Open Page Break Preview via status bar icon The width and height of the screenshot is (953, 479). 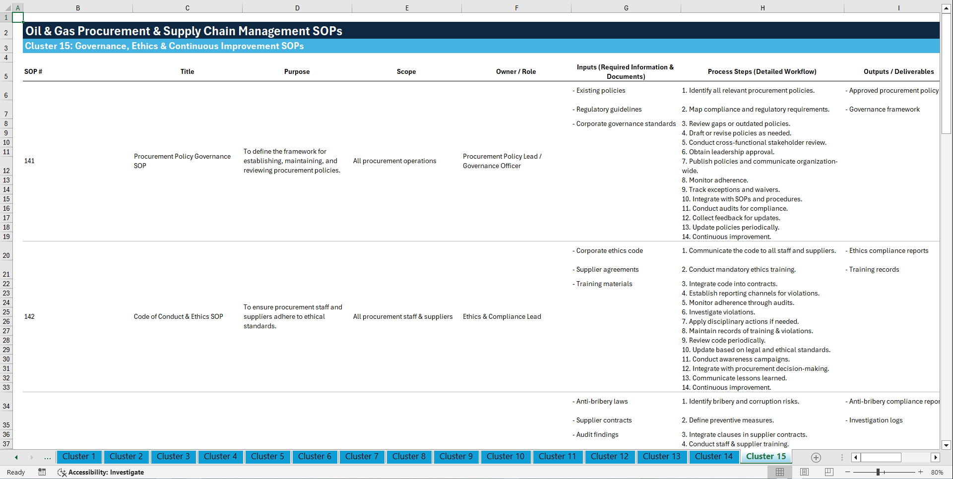[x=828, y=472]
